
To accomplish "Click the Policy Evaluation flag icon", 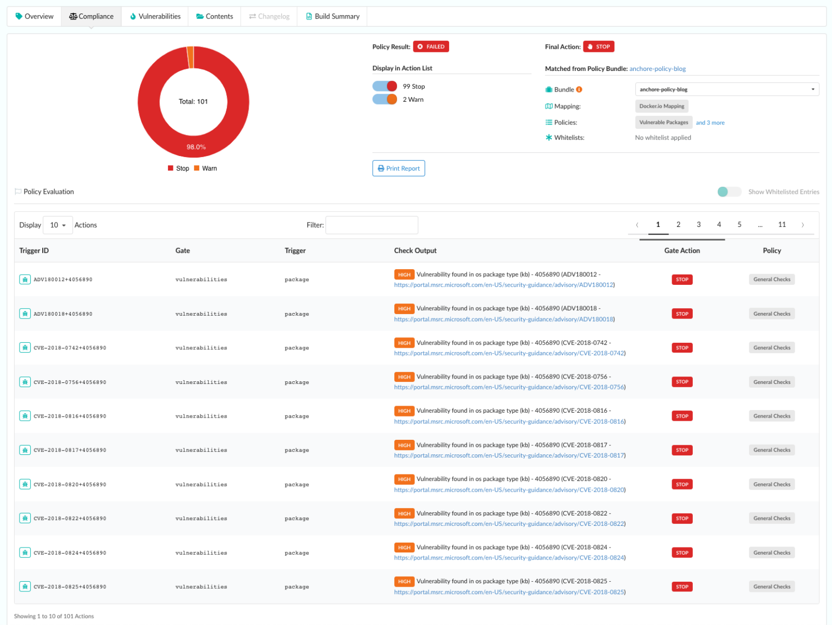I will [x=17, y=191].
